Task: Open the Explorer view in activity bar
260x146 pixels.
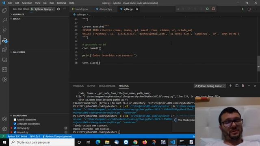Action: click(x=4, y=10)
